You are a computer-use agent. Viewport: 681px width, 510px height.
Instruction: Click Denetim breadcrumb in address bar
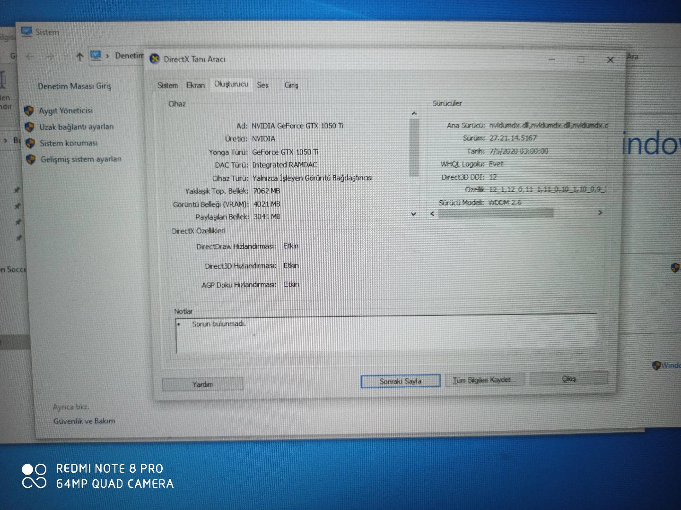[129, 56]
